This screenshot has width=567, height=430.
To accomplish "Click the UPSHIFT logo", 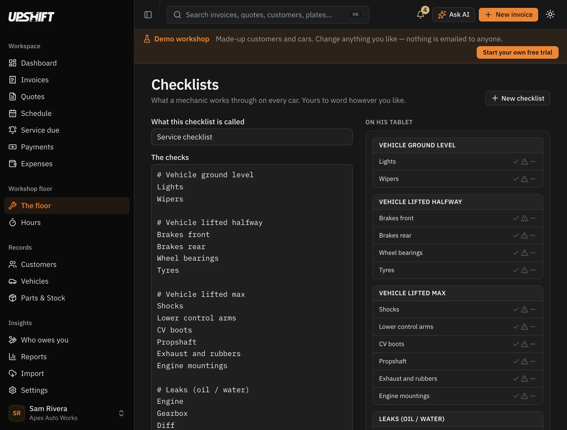I will [x=31, y=17].
